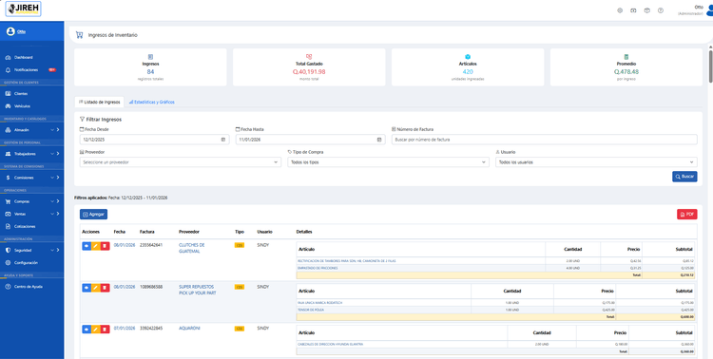The width and height of the screenshot is (713, 359).
Task: Open the help question-mark icon in top bar
Action: [661, 10]
